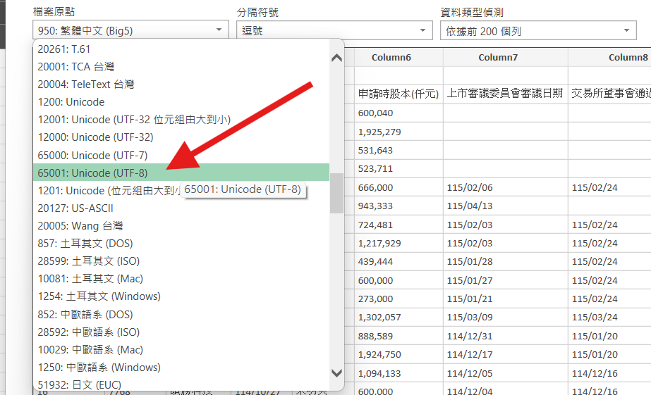Select 20005: Wang 台灣 encoding
Image resolution: width=651 pixels, height=395 pixels.
80,226
